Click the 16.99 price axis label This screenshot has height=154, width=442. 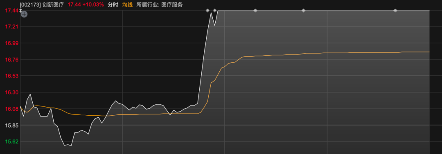10,43
